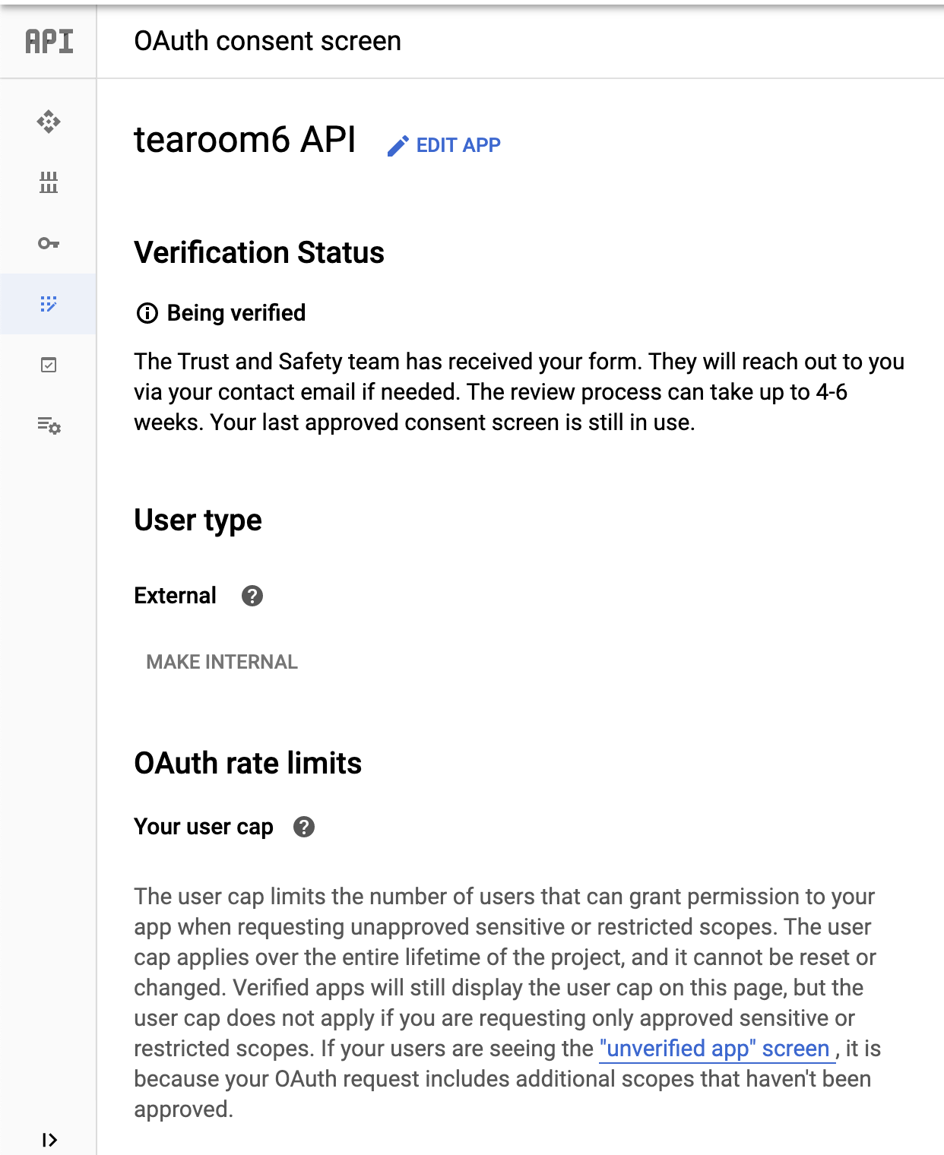Open the help bubble beside External user type

click(x=252, y=596)
